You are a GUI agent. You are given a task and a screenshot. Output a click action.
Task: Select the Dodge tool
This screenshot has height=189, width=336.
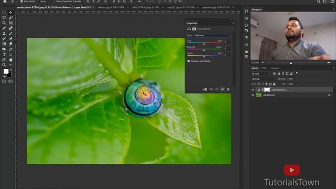pos(4,49)
